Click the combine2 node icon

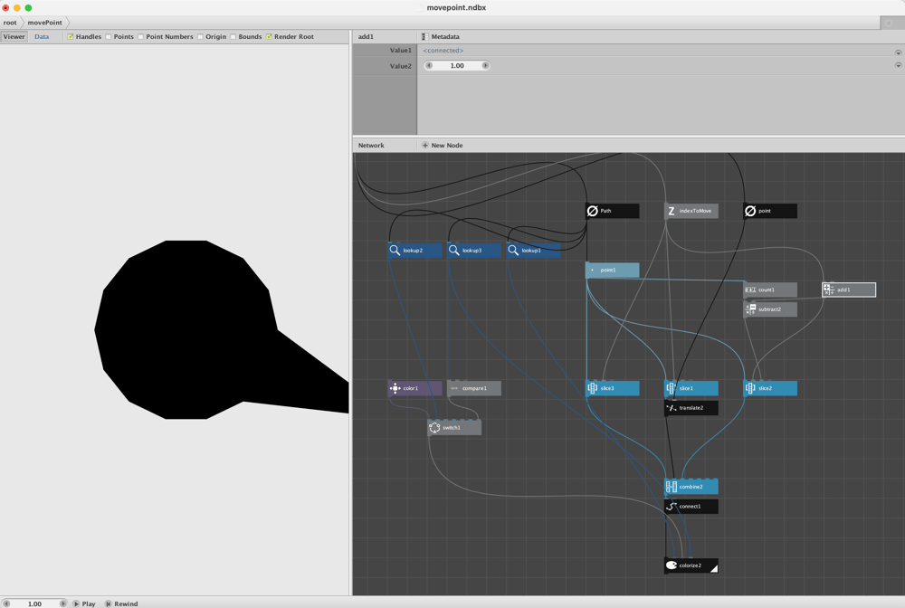(x=672, y=487)
